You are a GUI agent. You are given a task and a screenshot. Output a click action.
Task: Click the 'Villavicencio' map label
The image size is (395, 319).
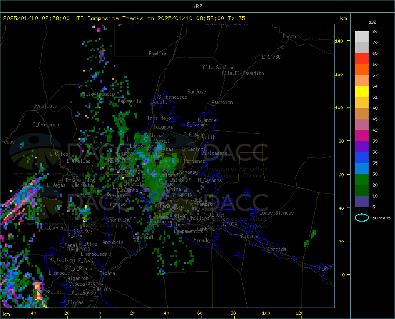(97, 94)
